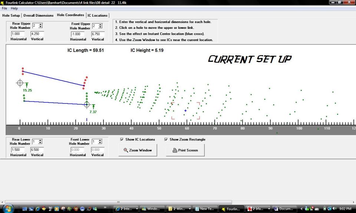Click the Rear Lower Hole Number stepper
This screenshot has height=213, width=356.
[x=40, y=142]
